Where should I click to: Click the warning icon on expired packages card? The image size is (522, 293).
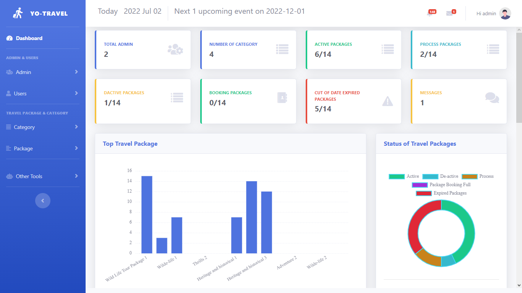tap(387, 101)
